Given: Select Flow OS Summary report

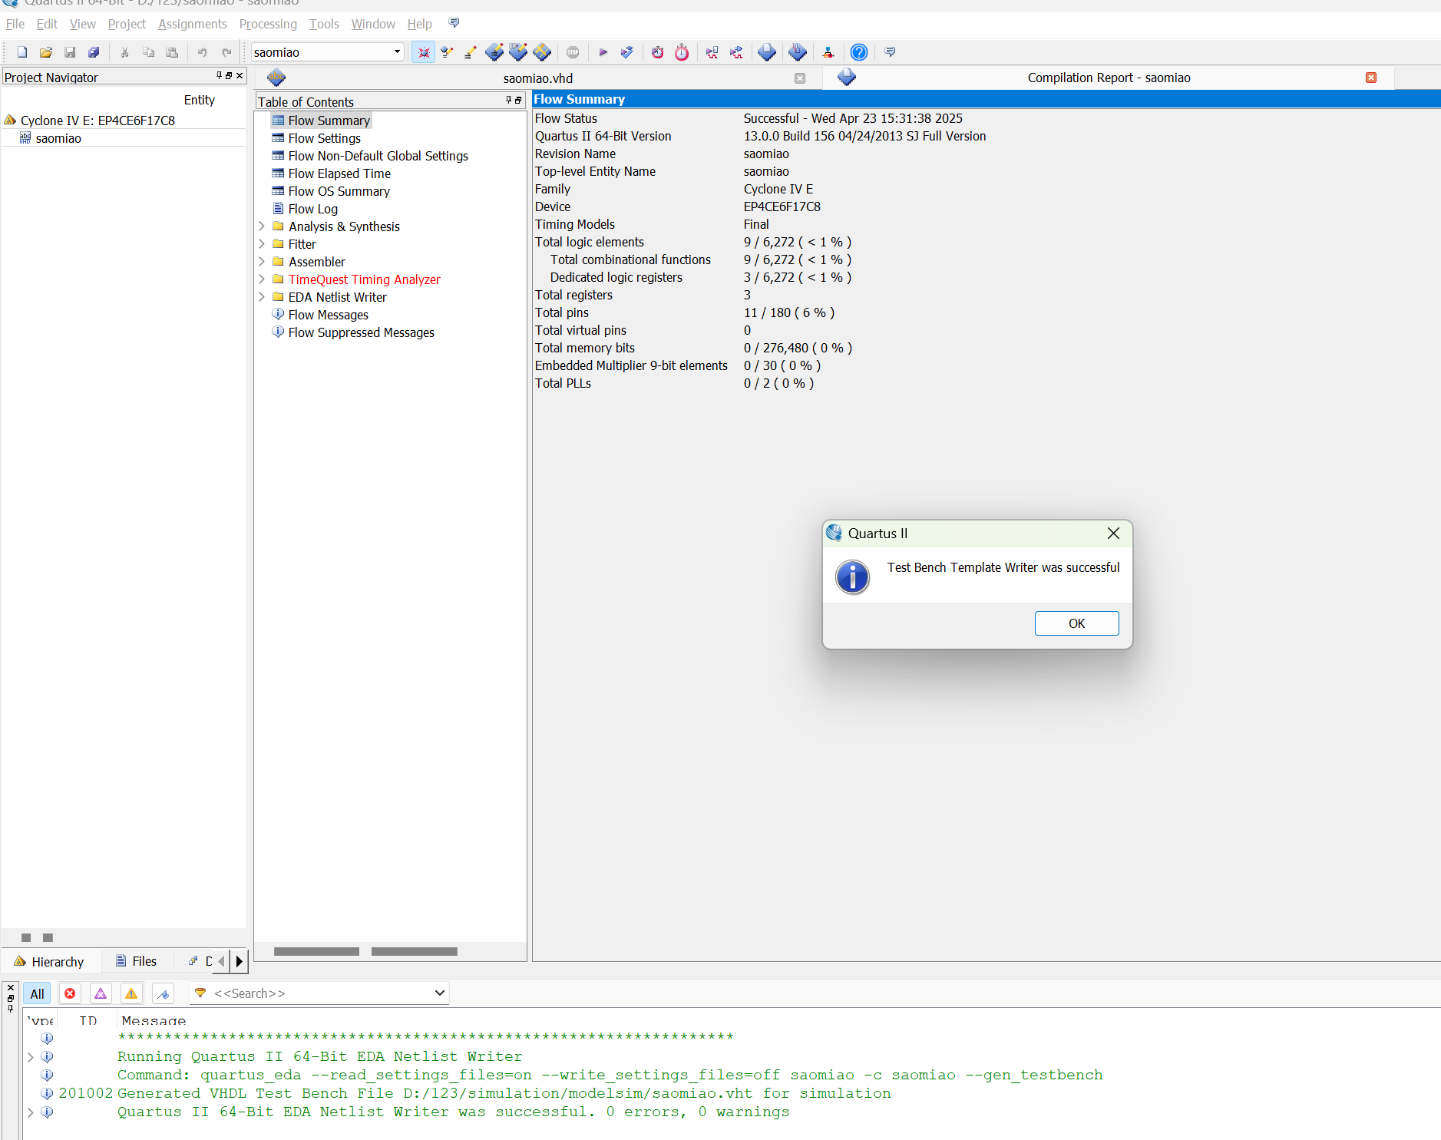Looking at the screenshot, I should click(339, 191).
